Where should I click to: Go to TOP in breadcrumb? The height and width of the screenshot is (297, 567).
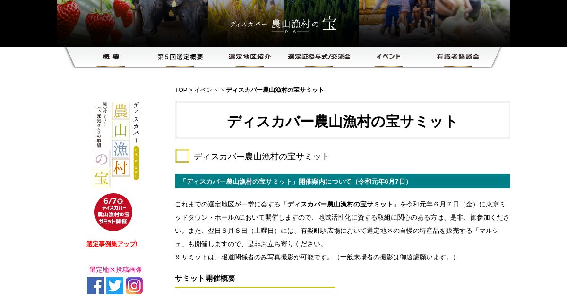pyautogui.click(x=181, y=90)
